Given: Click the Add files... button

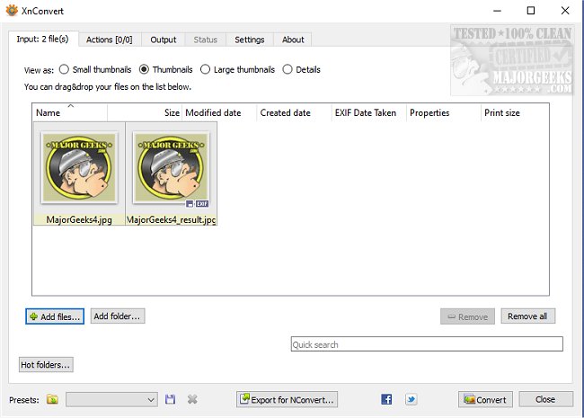Looking at the screenshot, I should pos(55,316).
